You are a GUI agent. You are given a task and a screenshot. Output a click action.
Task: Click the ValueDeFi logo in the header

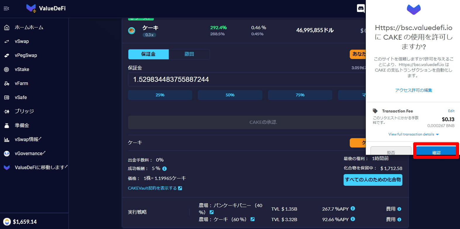coord(46,8)
